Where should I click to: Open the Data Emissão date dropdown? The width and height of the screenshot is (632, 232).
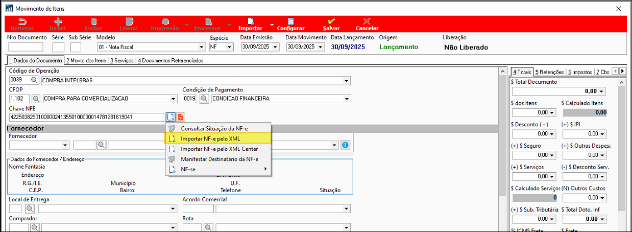(x=276, y=47)
